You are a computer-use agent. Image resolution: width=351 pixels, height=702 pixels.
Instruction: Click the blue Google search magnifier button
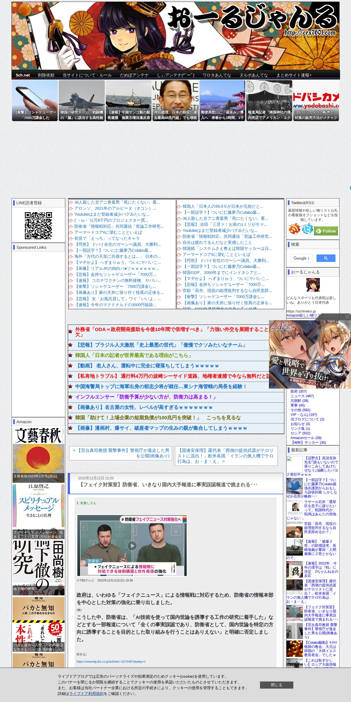click(326, 258)
